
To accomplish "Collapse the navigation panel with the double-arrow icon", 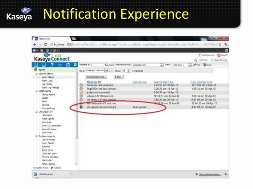I will [x=75, y=65].
